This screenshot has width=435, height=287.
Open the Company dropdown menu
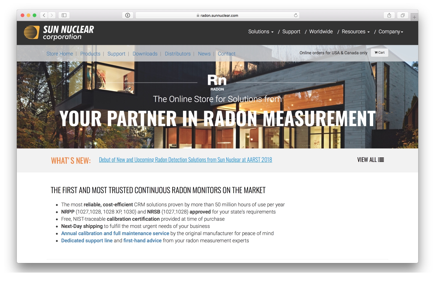pyautogui.click(x=391, y=32)
